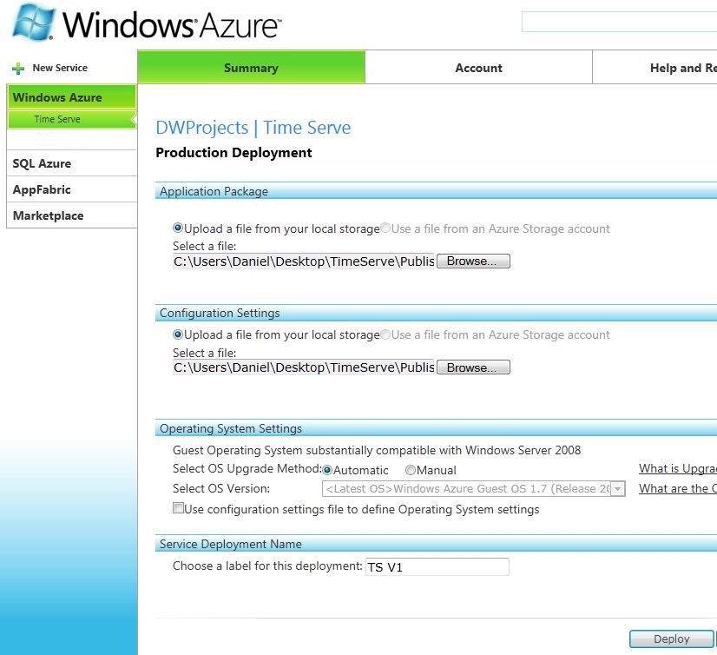Open SQL Azure in the sidebar
This screenshot has width=717, height=655.
72,163
